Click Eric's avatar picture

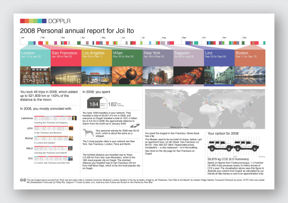coord(70,158)
